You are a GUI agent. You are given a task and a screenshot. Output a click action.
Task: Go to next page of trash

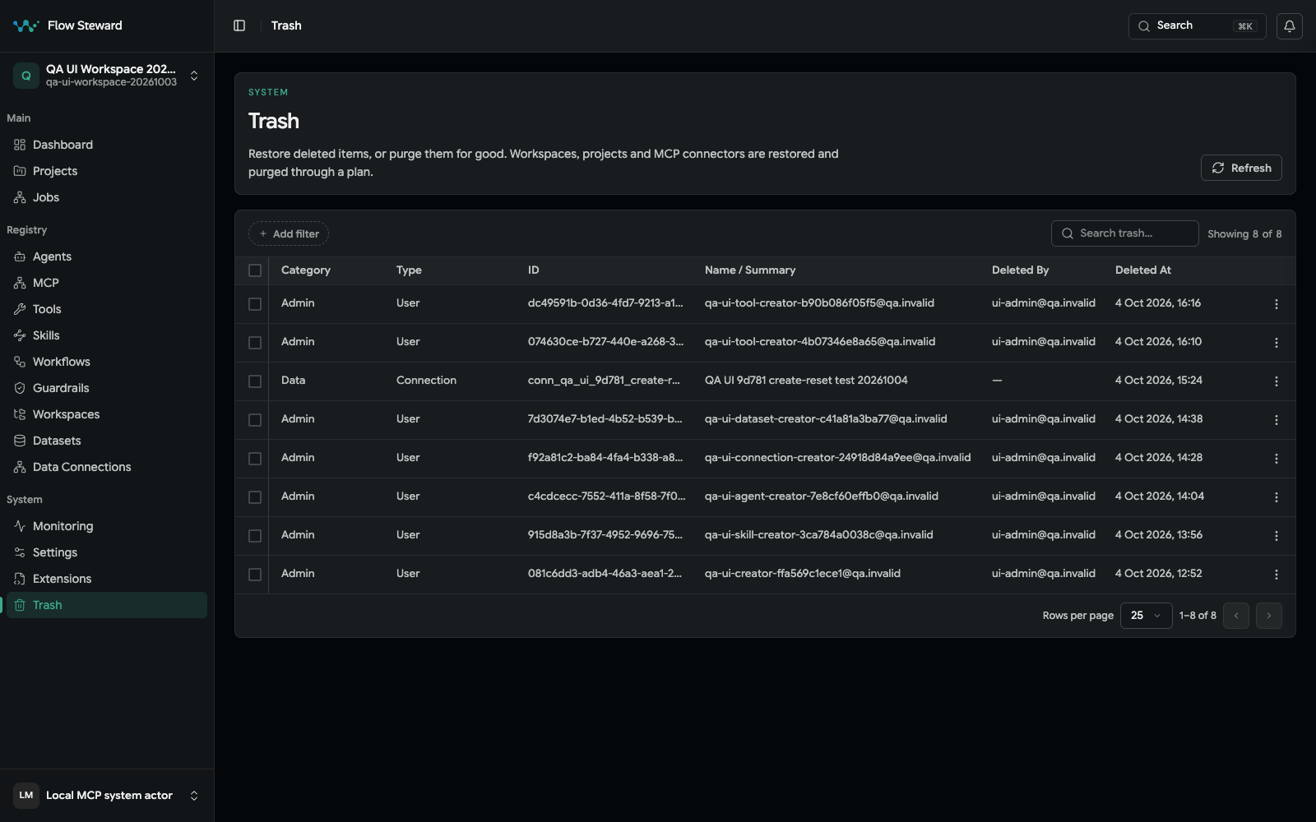(x=1269, y=616)
